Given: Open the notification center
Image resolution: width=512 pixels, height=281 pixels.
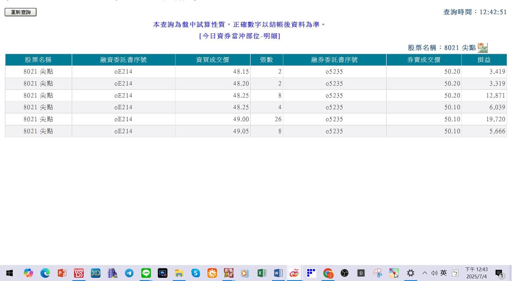Looking at the screenshot, I should tap(499, 273).
